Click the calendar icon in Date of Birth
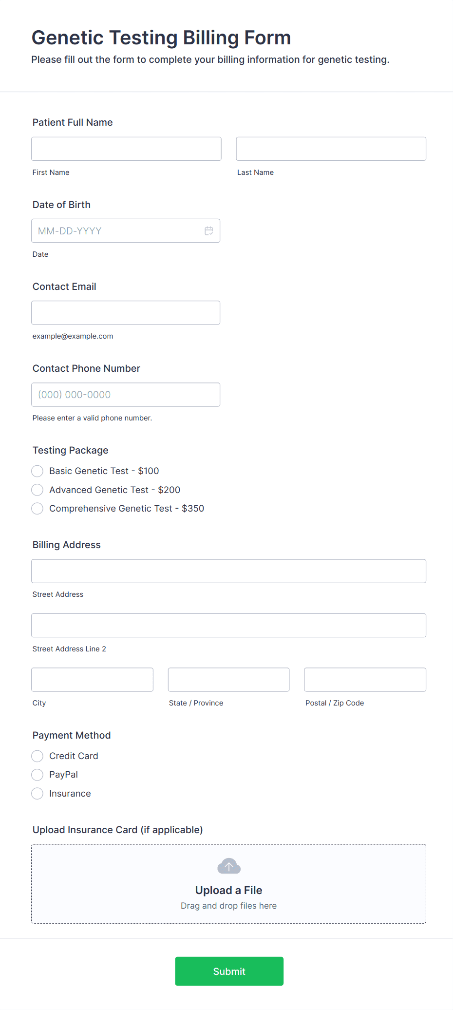453x1010 pixels. click(x=209, y=231)
